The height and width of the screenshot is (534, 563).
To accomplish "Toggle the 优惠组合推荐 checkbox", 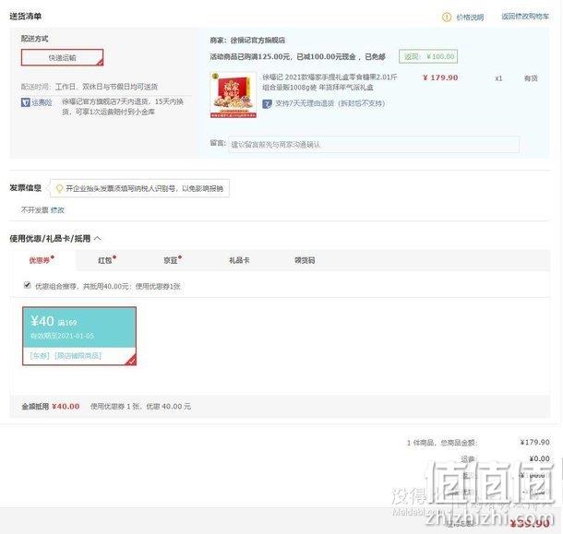I will point(27,285).
